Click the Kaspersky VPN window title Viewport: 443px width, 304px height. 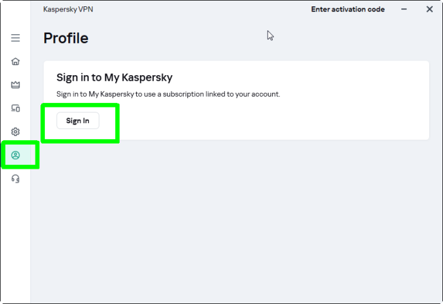(68, 9)
